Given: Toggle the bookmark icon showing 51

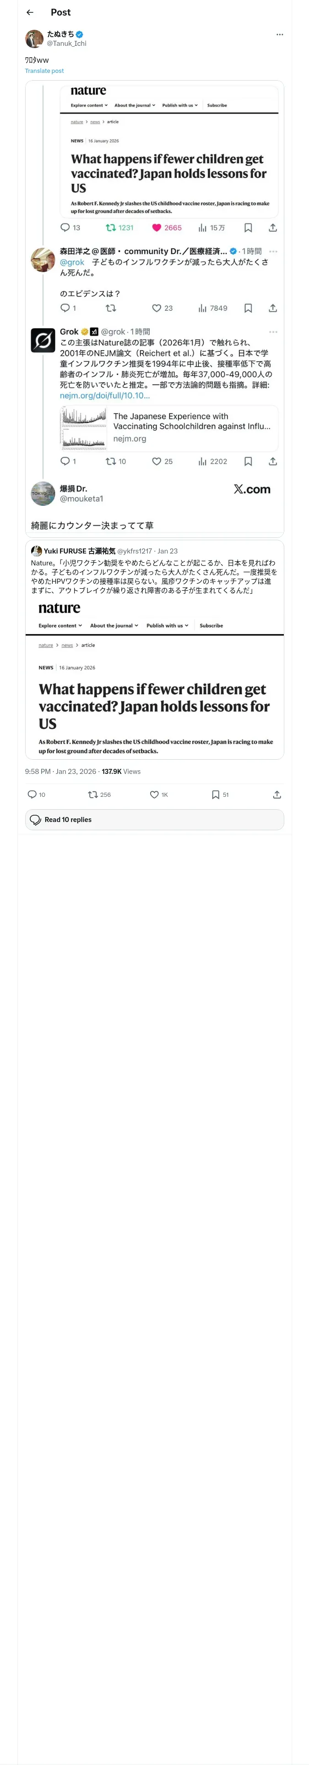Looking at the screenshot, I should click(x=215, y=794).
